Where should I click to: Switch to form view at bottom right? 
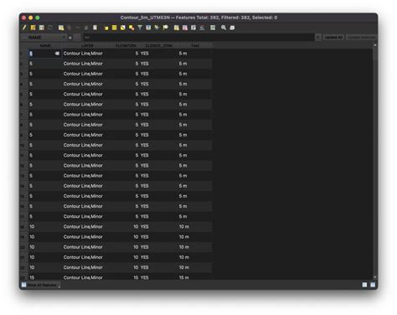pos(364,285)
